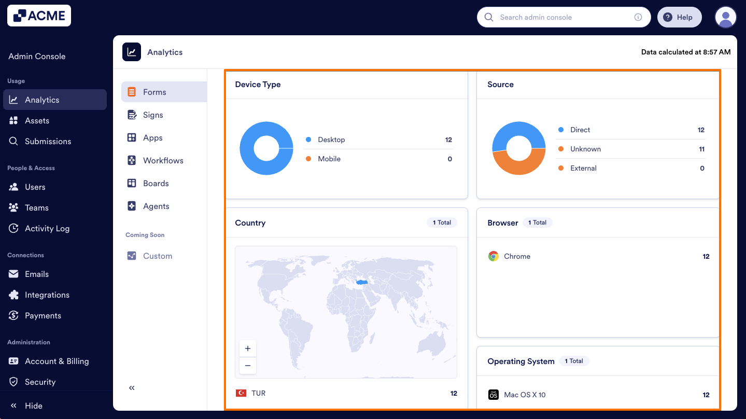Select the Assets icon in the sidebar
Viewport: 746px width, 419px height.
click(14, 120)
